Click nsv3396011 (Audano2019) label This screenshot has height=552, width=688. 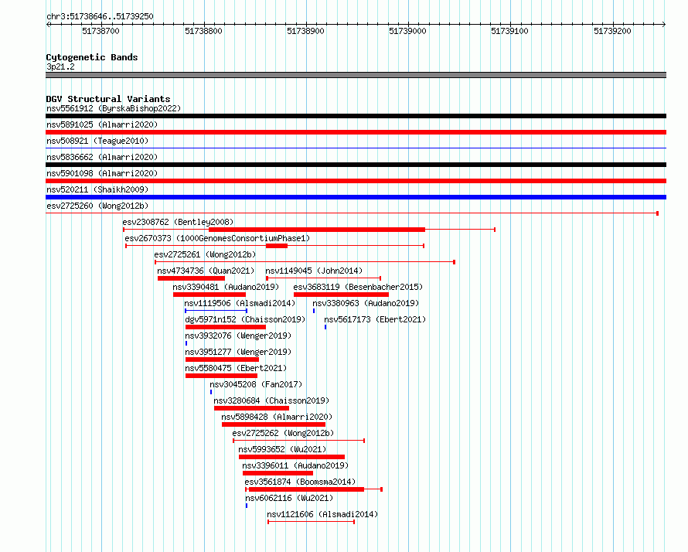[295, 465]
